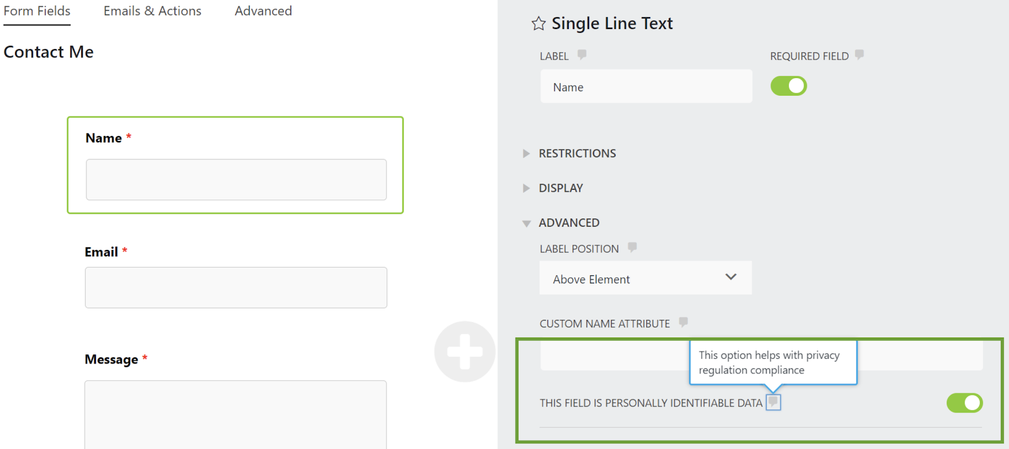Click the Email field in form preview
Image resolution: width=1009 pixels, height=449 pixels.
click(x=236, y=288)
